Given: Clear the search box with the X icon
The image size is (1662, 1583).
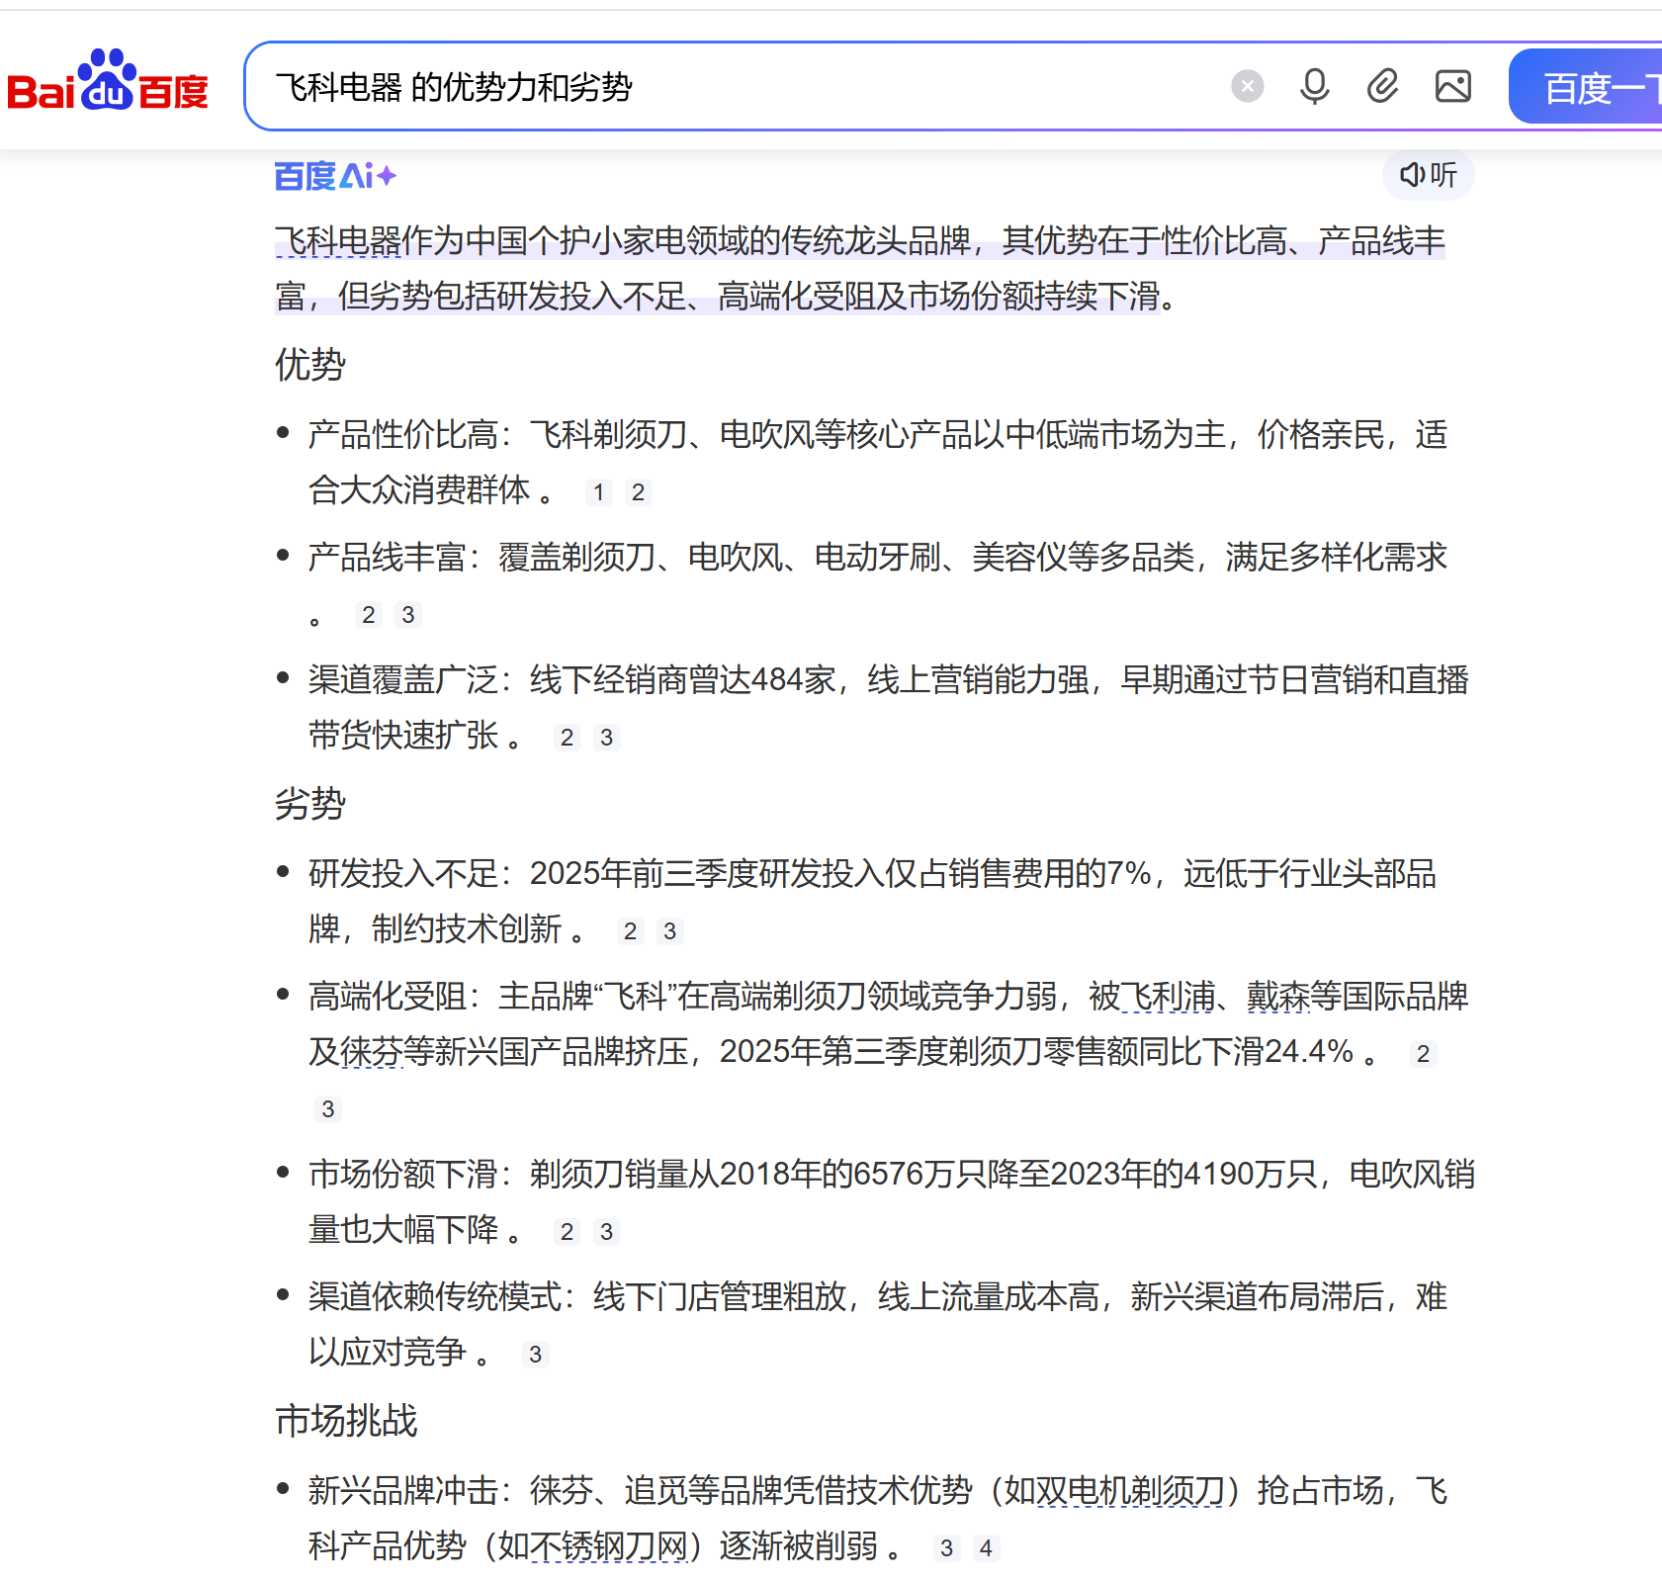Looking at the screenshot, I should 1248,87.
